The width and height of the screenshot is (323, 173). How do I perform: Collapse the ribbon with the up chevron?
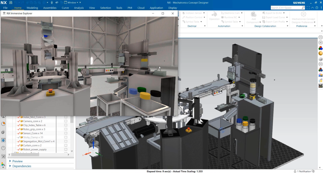tap(312, 7)
